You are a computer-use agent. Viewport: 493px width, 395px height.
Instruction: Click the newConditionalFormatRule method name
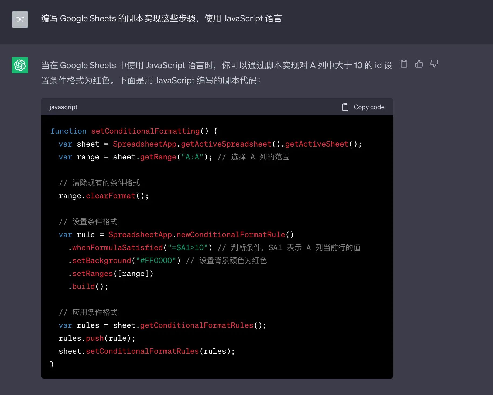point(231,235)
